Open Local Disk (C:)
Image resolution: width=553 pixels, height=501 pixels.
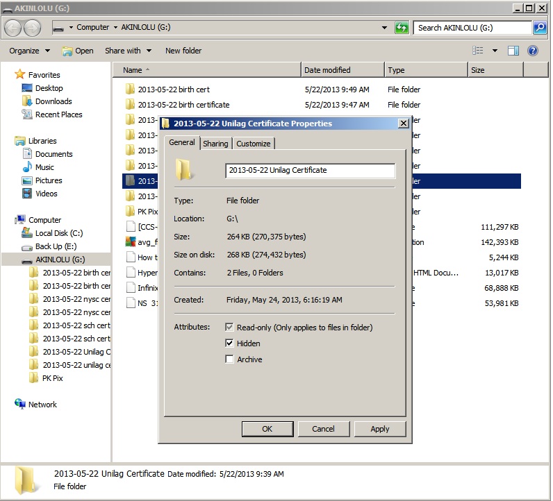(x=59, y=233)
